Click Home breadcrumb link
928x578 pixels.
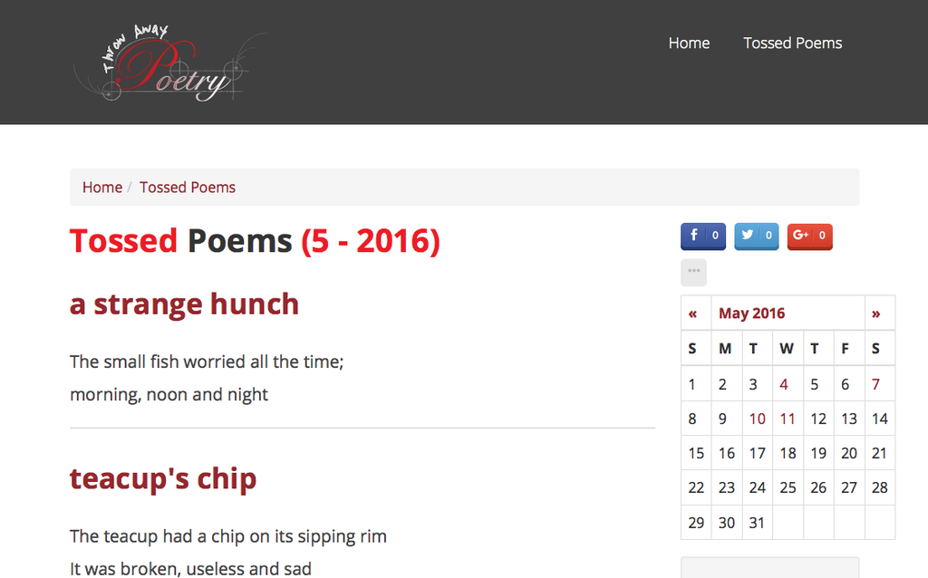pos(102,188)
